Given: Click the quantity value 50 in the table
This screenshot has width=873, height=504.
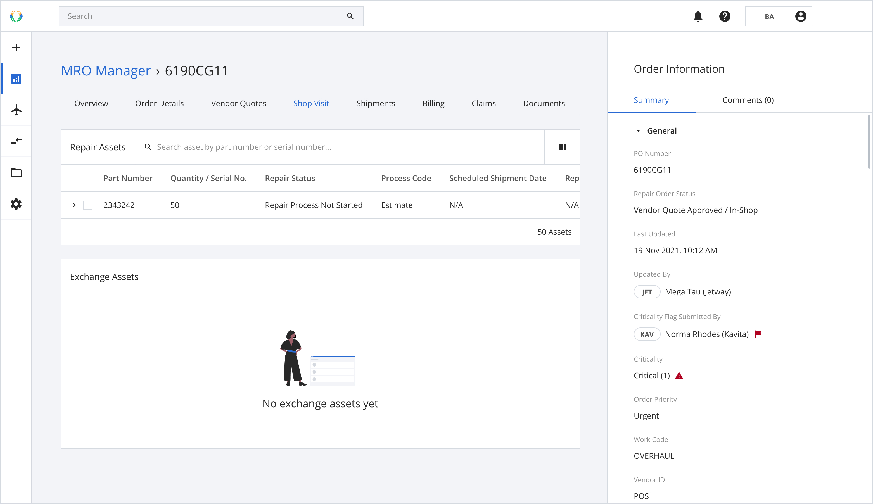Looking at the screenshot, I should (175, 205).
